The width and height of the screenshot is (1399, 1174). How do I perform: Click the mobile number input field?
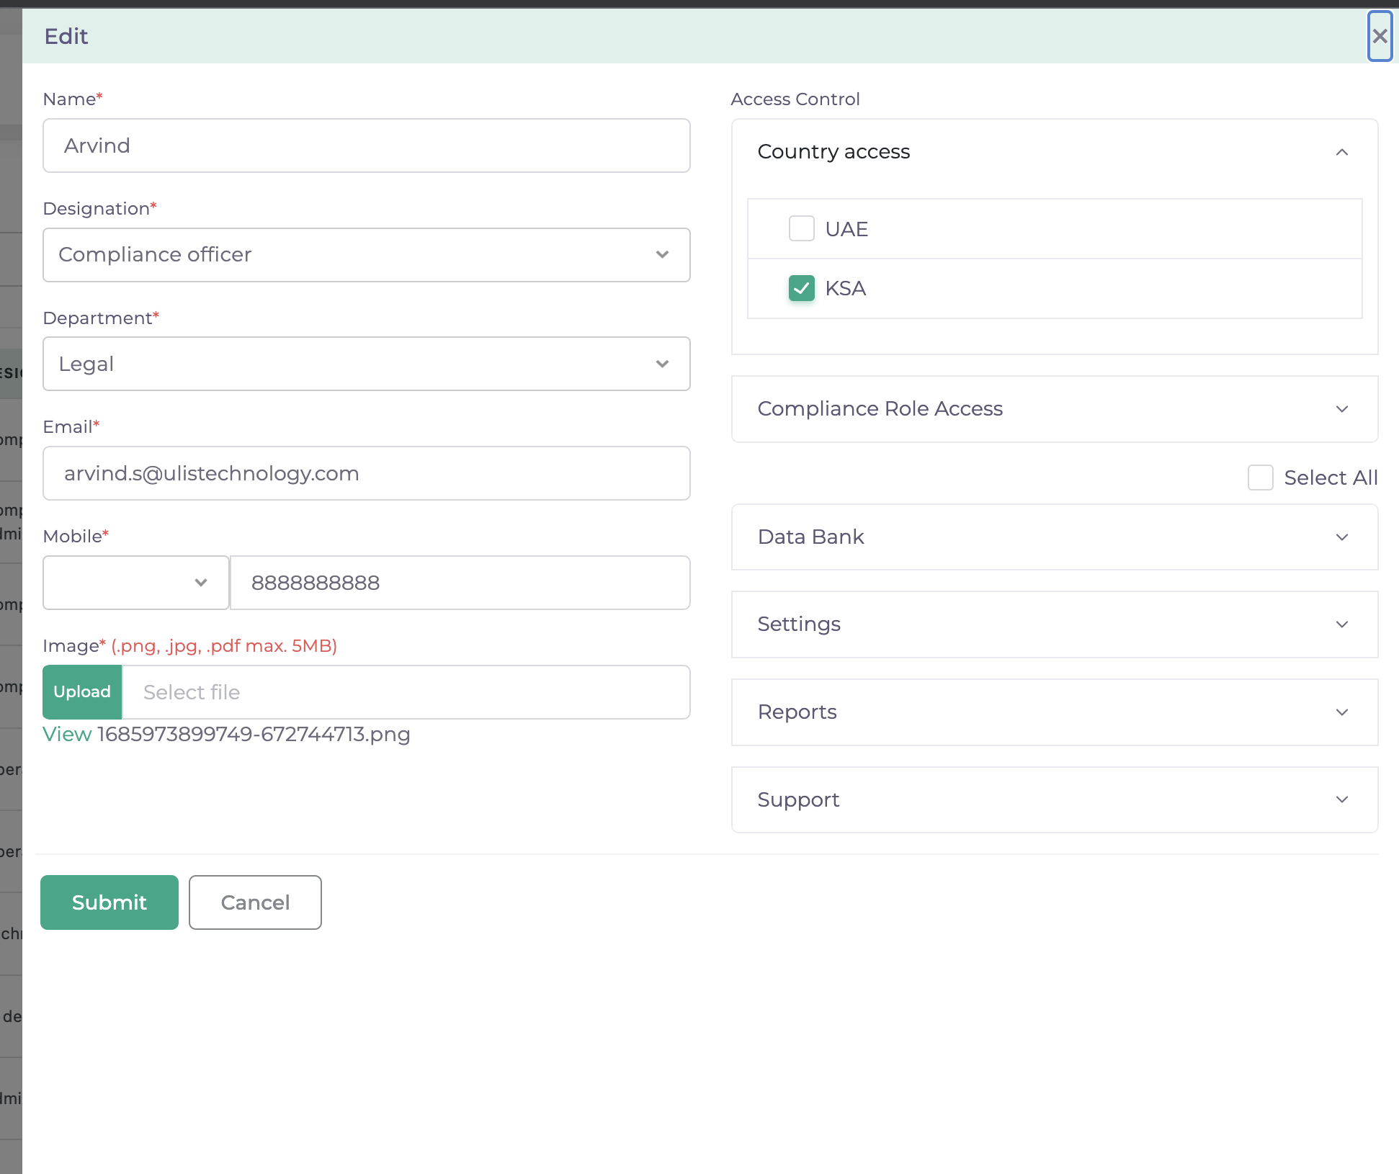pos(460,583)
